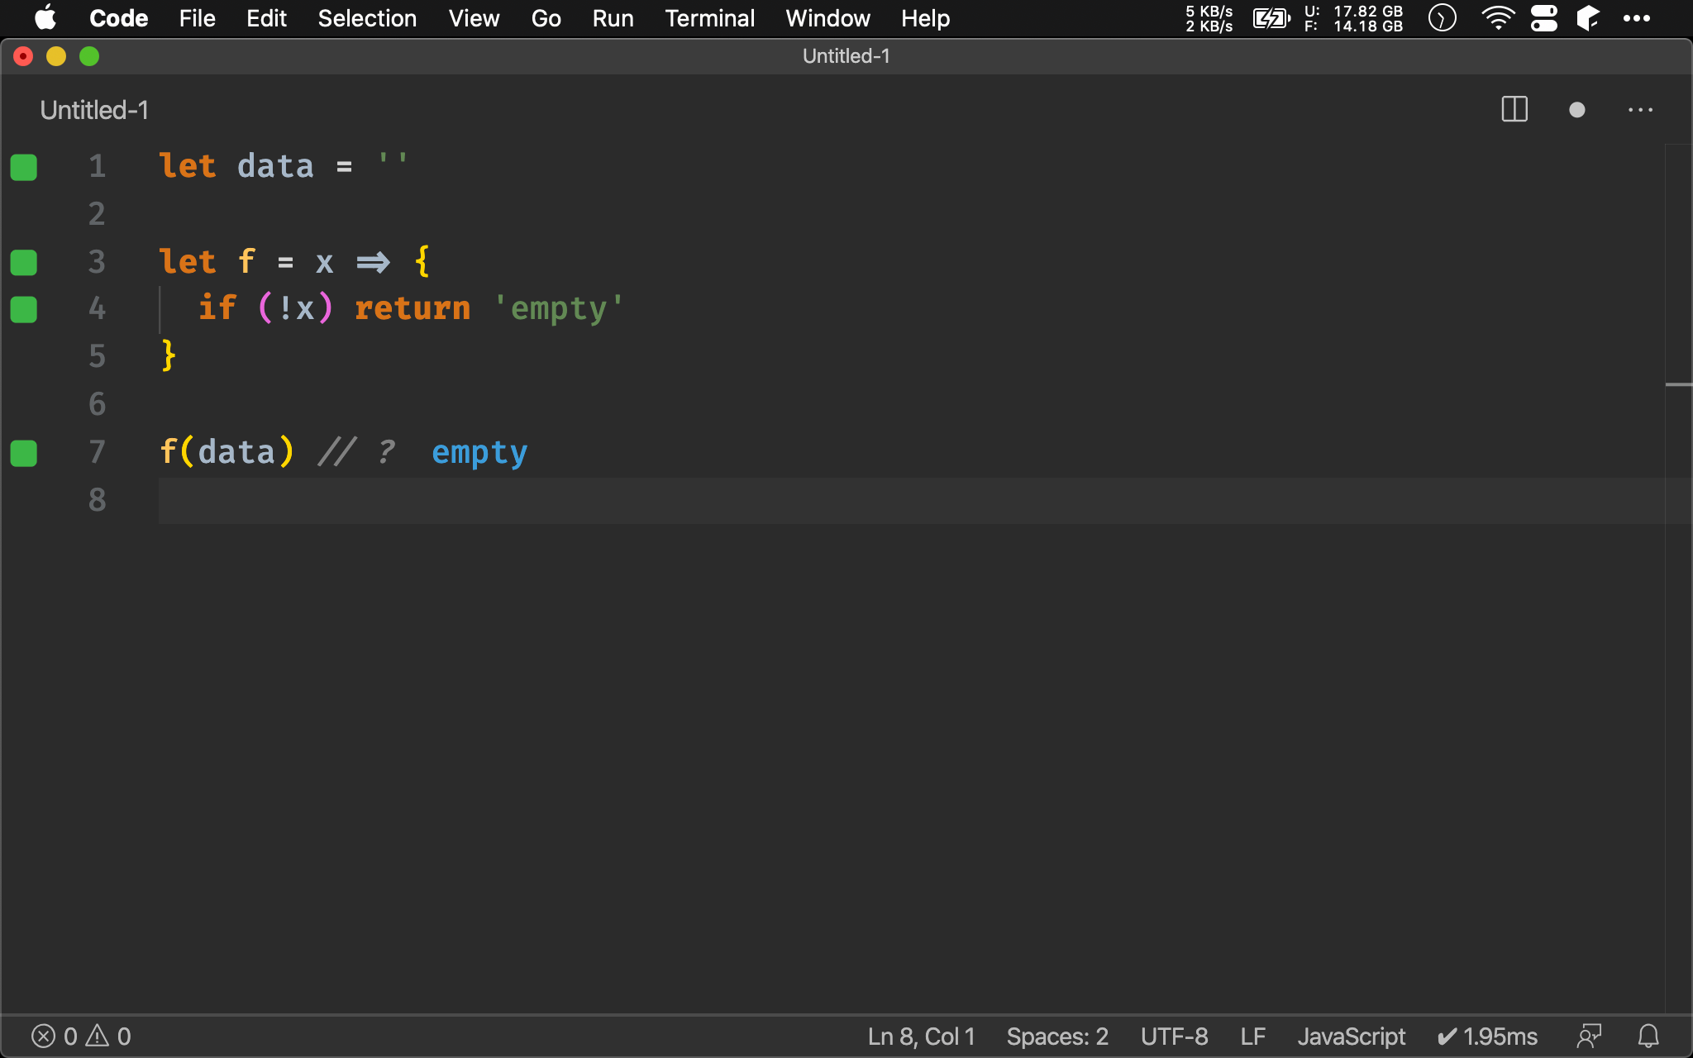
Task: Click the Quokka 1.95ms checkmark status
Action: (1487, 1036)
